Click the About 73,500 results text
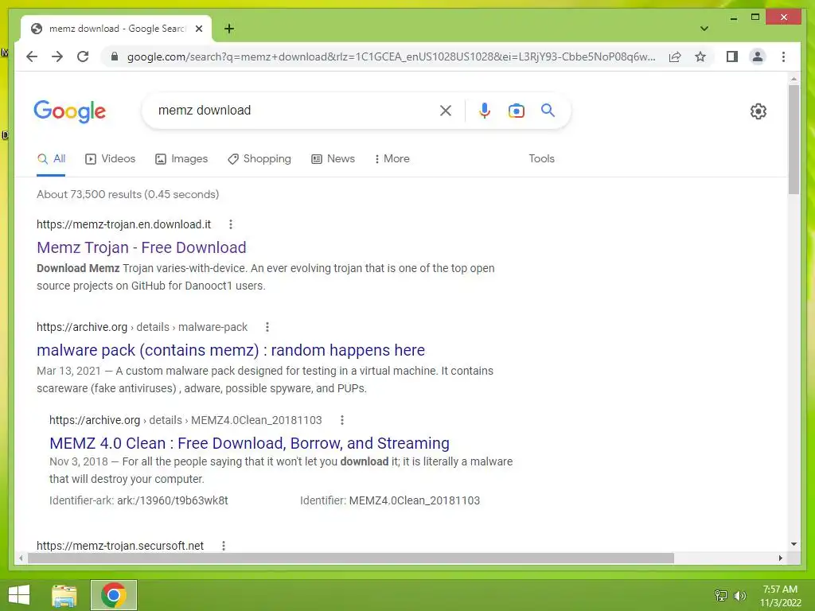 pos(128,194)
